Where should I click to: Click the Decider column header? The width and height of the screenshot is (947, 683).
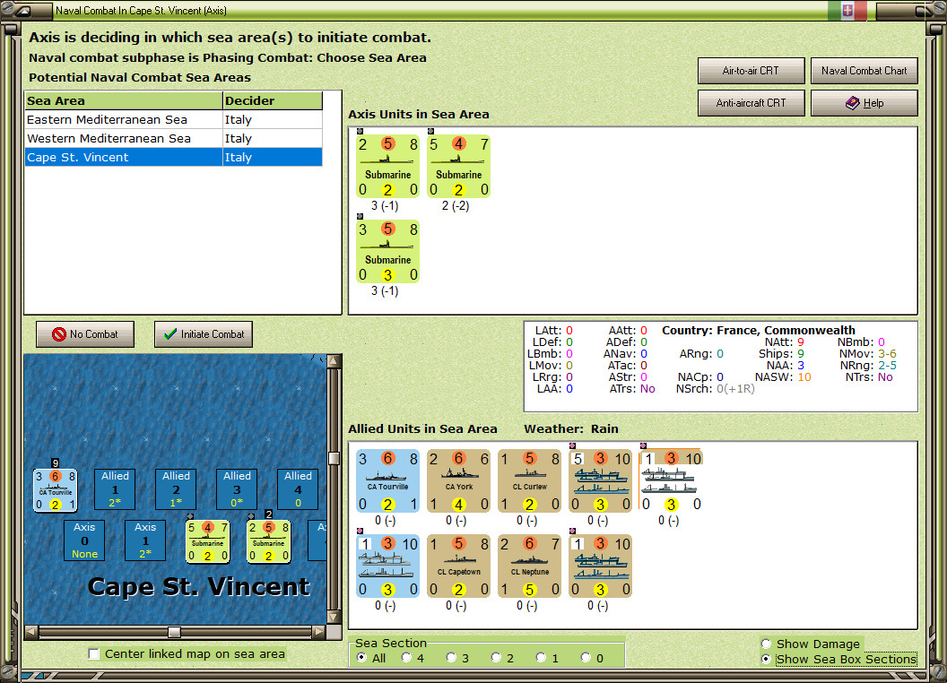coord(273,101)
